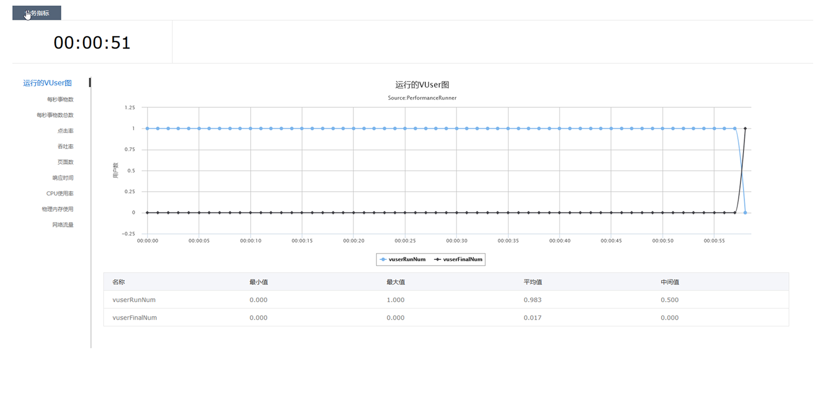Image resolution: width=826 pixels, height=396 pixels.
Task: Select CPU使用率 from the sidebar
Action: click(x=60, y=193)
